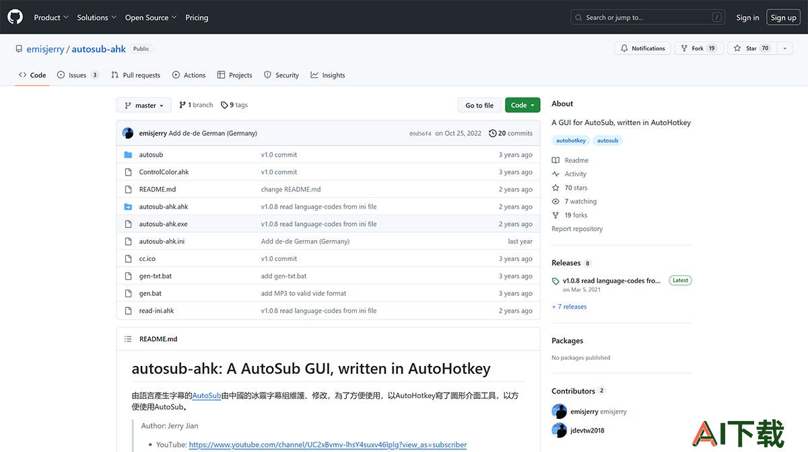Open autosub-ahk repository link
Screen dimensions: 808x452
pyautogui.click(x=99, y=49)
